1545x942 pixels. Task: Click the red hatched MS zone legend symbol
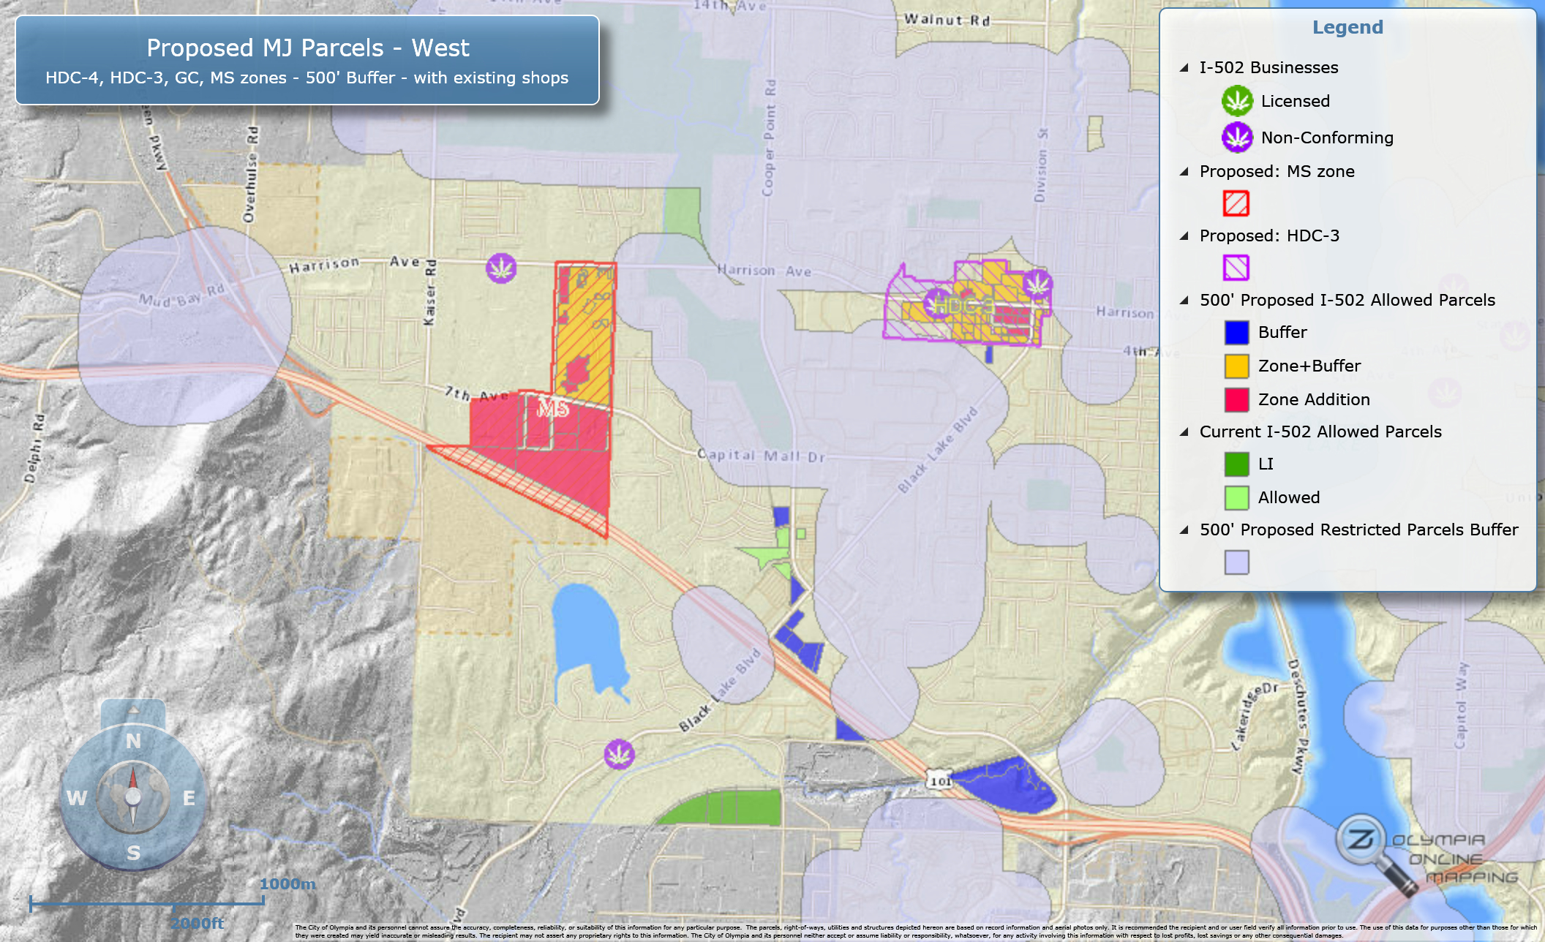[1236, 203]
